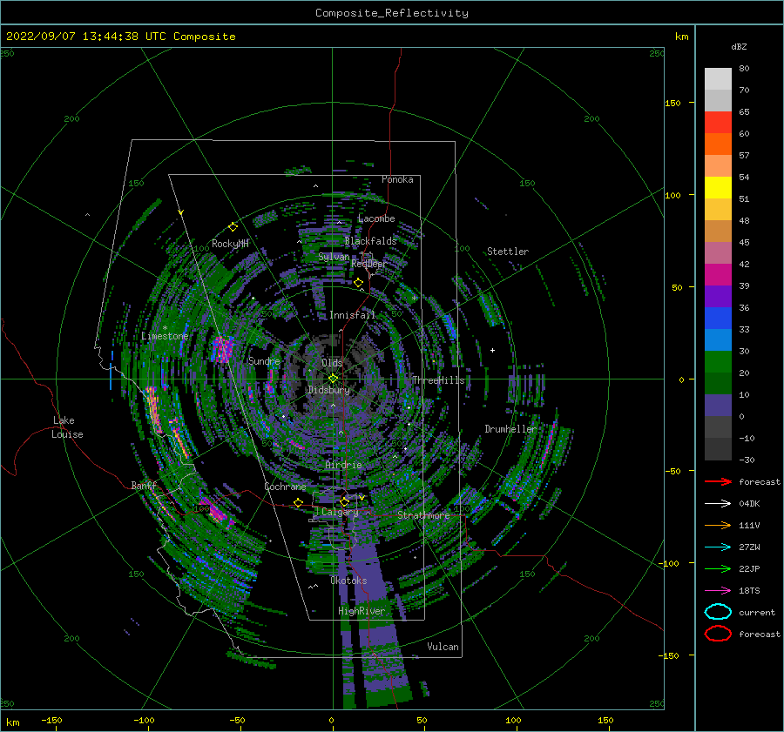Click the Stettler town label
784x732 pixels.
[x=508, y=252]
